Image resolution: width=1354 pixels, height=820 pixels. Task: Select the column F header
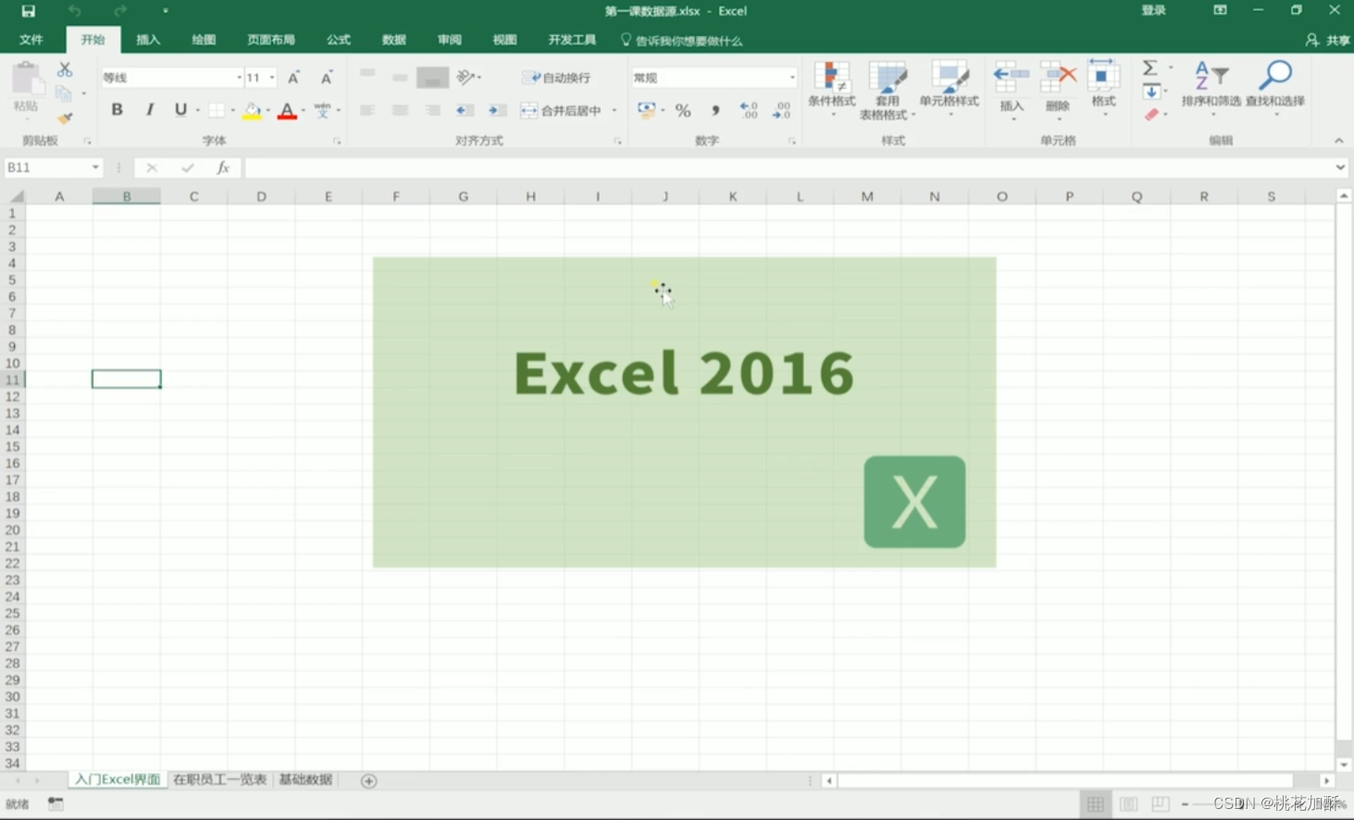click(x=395, y=196)
